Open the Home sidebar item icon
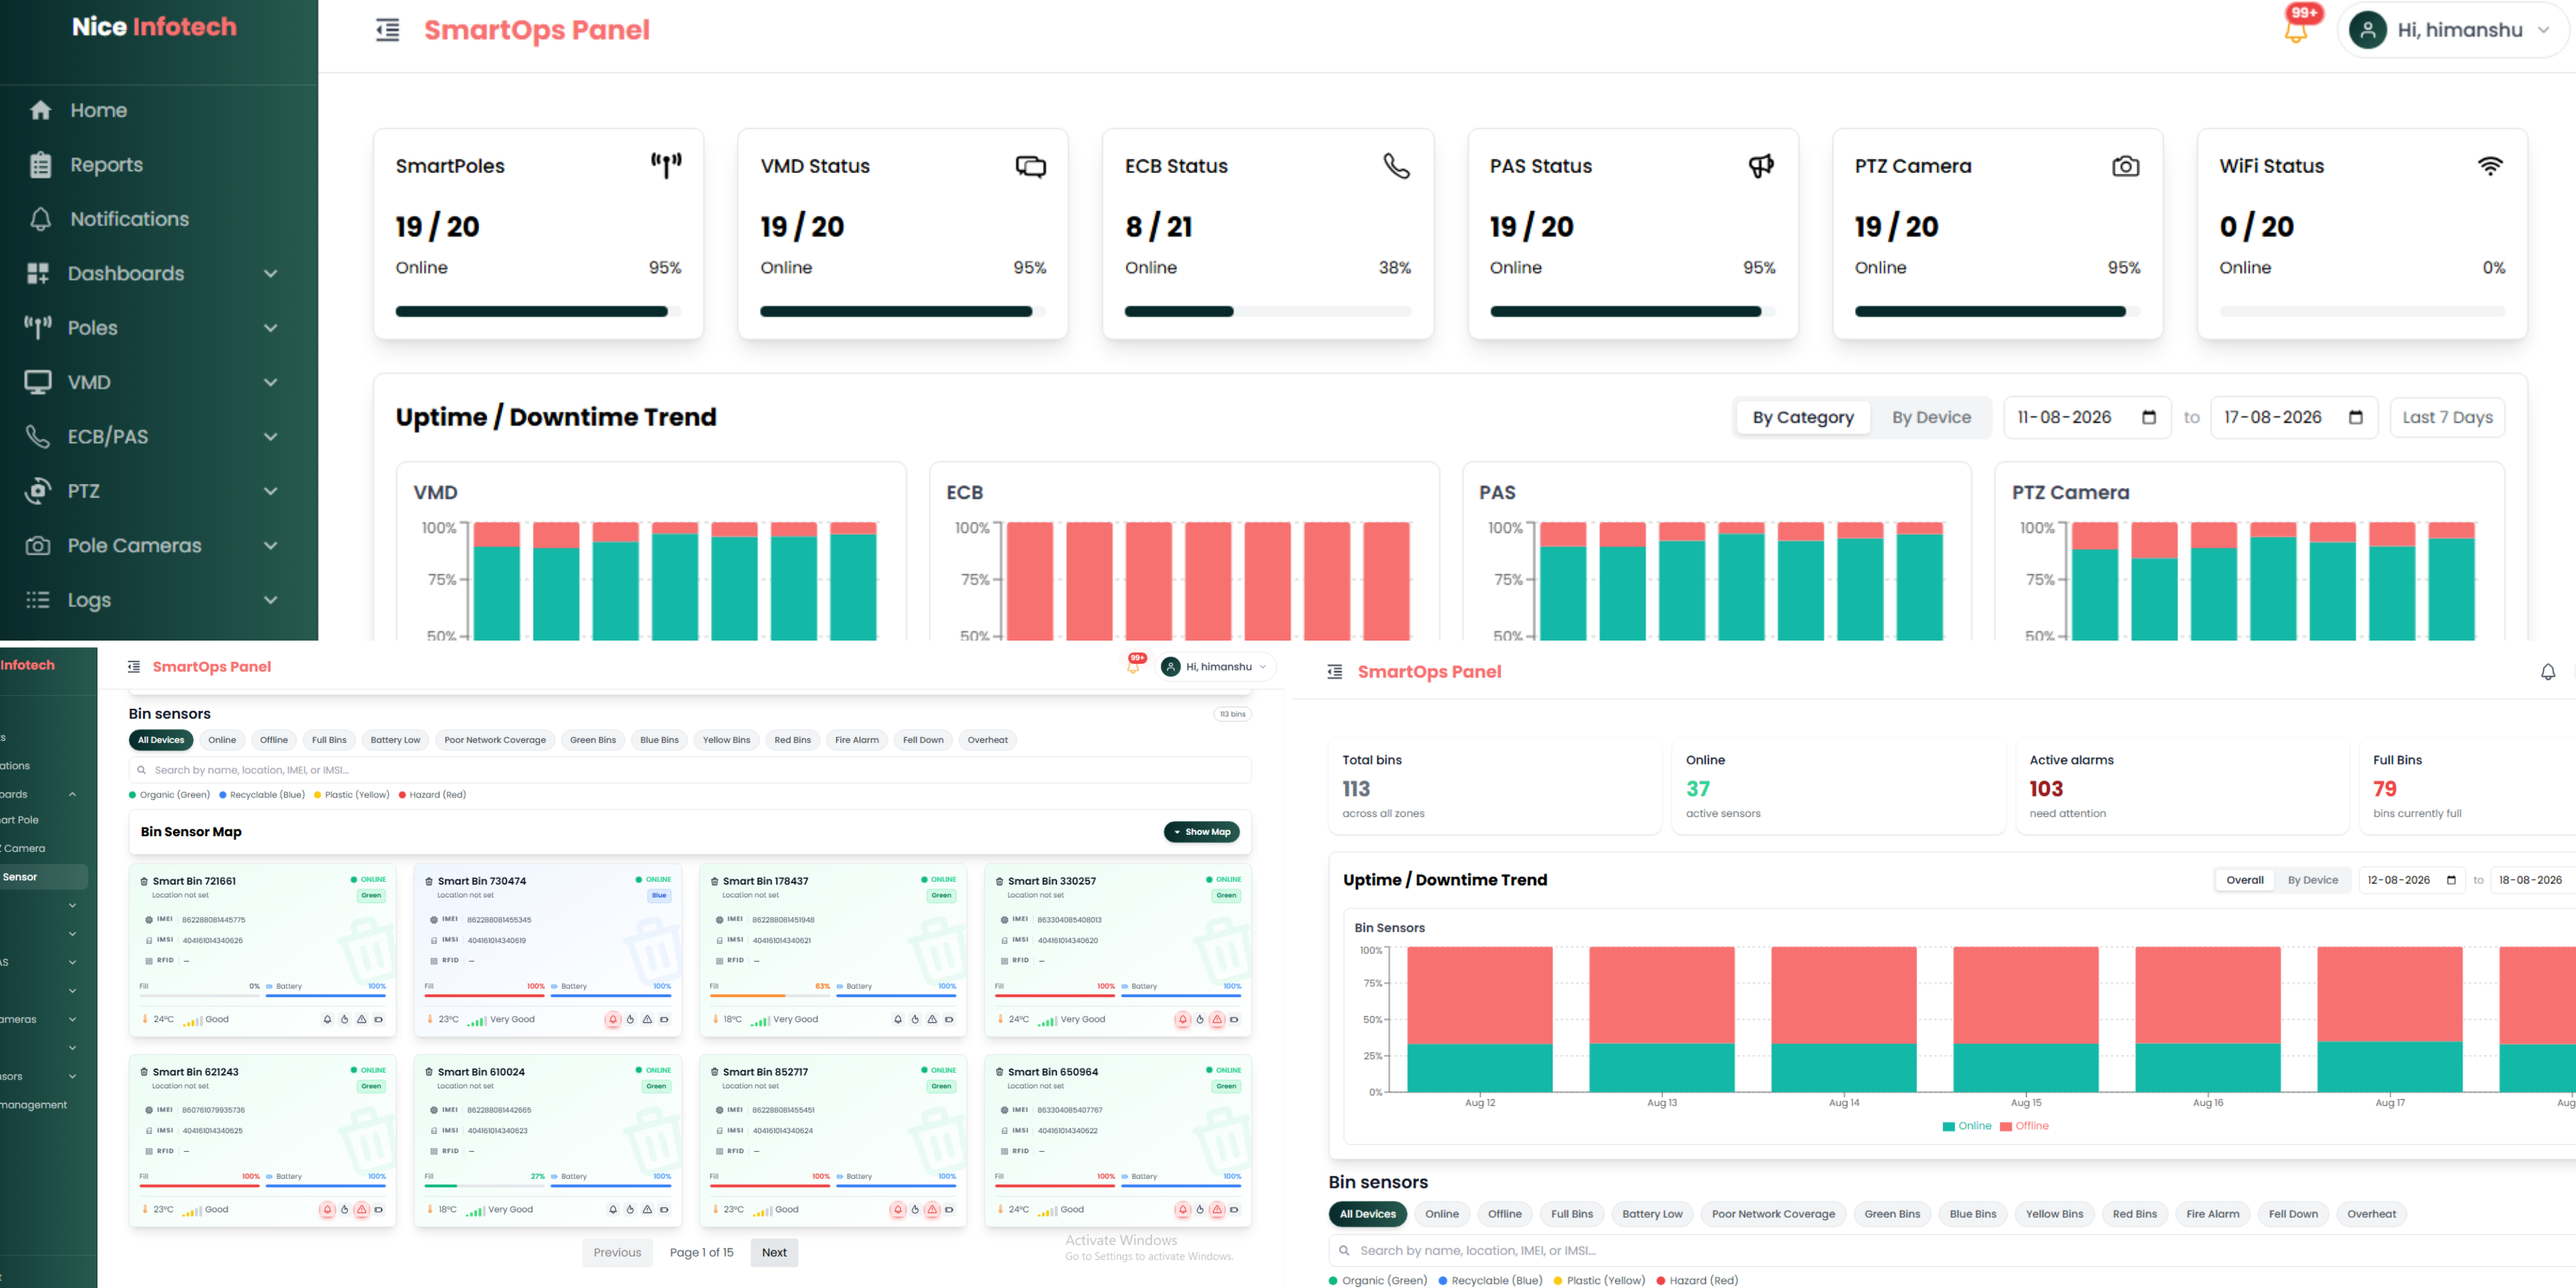 [x=40, y=110]
